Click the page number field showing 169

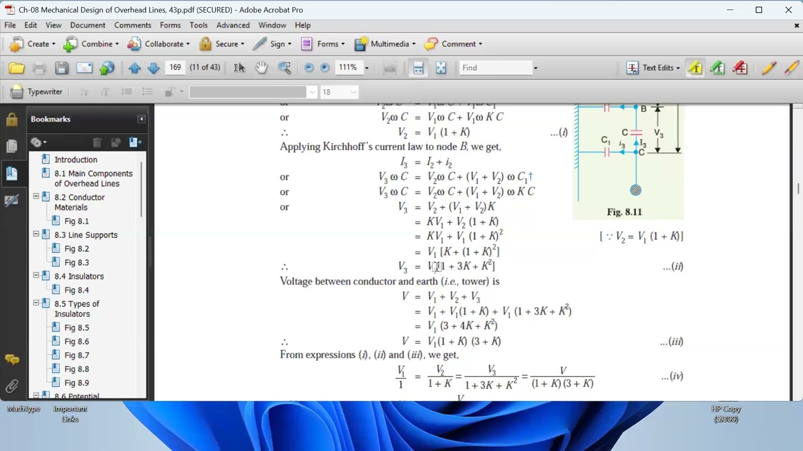(x=175, y=68)
